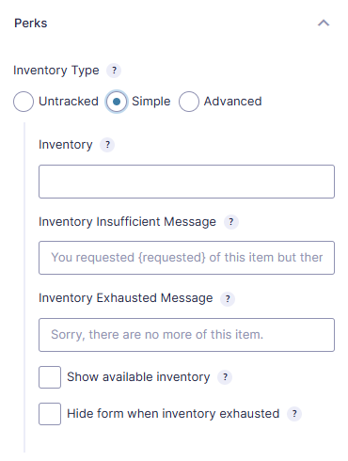Screen dimensions: 348x461
Task: Focus the empty Inventory input field
Action: tap(186, 182)
